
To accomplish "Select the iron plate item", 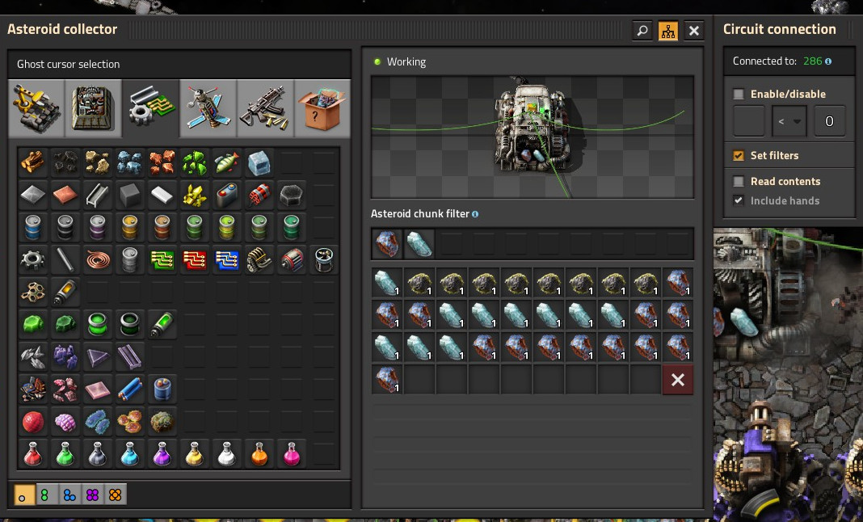I will (33, 195).
